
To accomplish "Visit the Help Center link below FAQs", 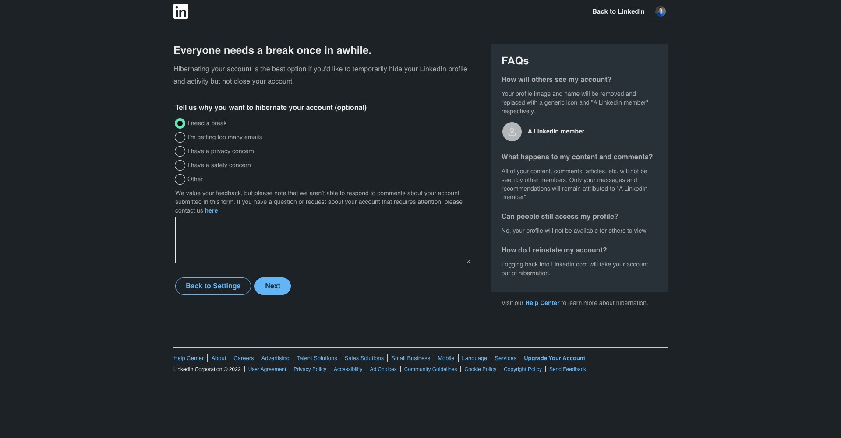I will click(542, 303).
